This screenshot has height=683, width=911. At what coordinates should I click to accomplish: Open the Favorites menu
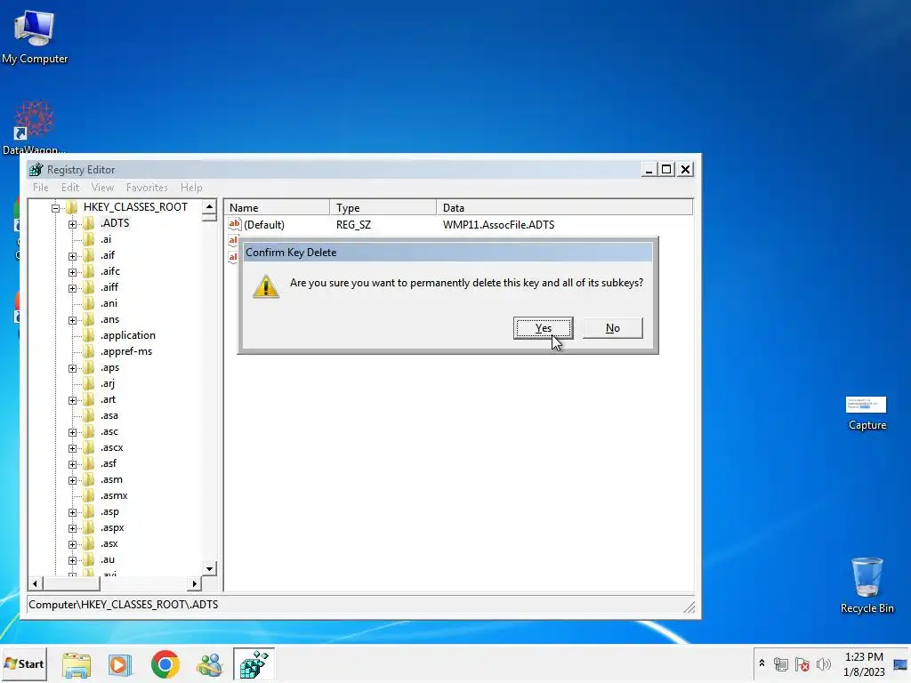tap(147, 188)
